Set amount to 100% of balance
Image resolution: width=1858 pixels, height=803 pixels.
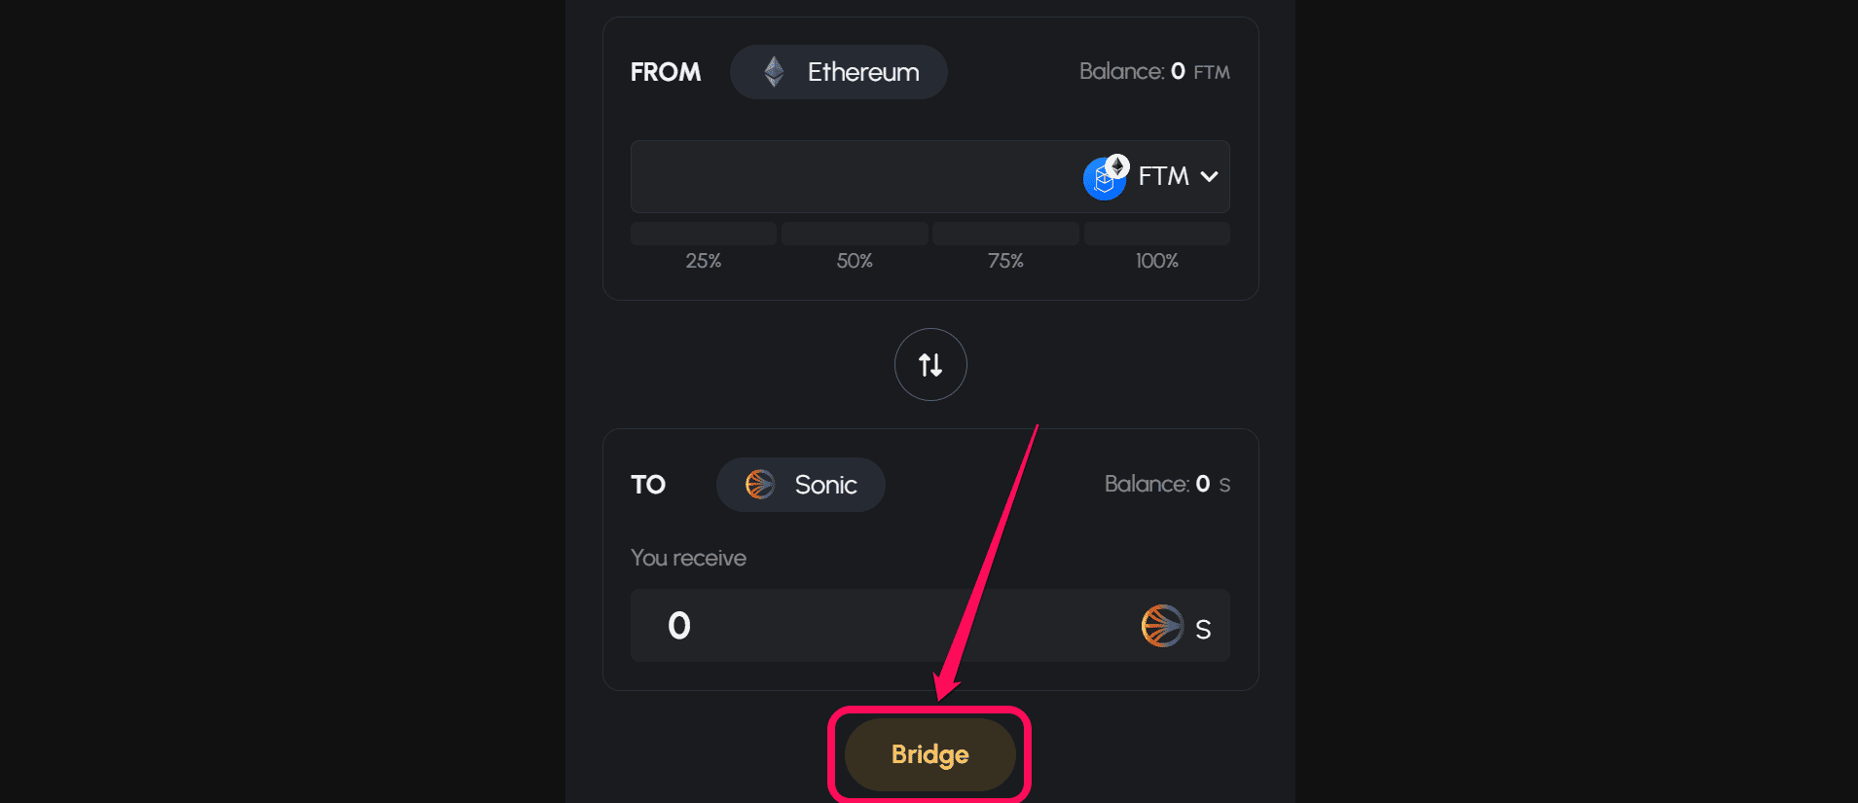click(x=1156, y=246)
